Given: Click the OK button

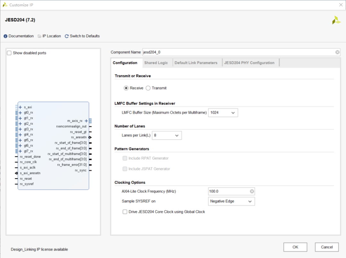Looking at the screenshot, I should [295, 247].
